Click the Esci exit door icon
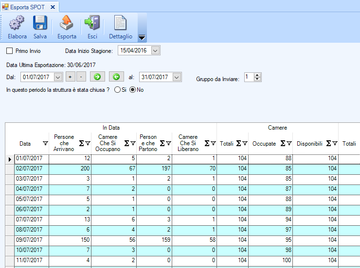The width and height of the screenshot is (360, 268). click(92, 23)
